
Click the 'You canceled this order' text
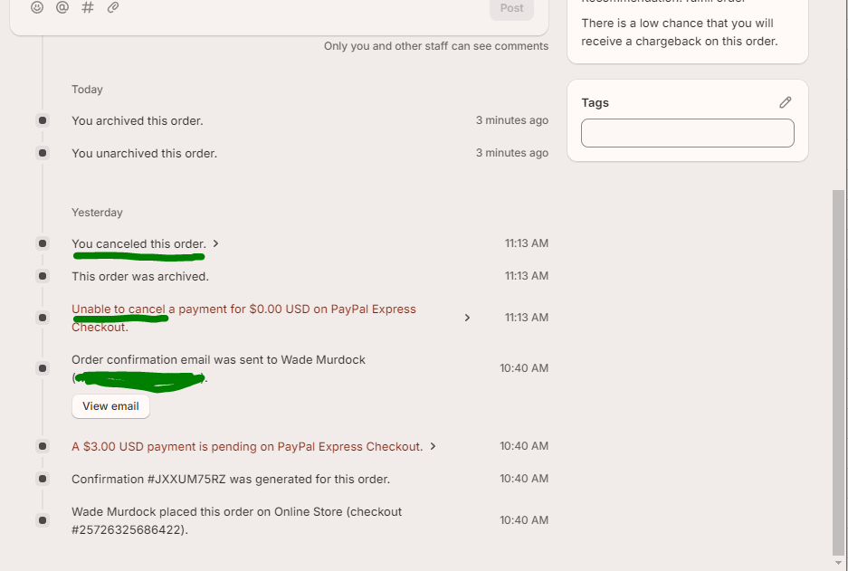[138, 243]
